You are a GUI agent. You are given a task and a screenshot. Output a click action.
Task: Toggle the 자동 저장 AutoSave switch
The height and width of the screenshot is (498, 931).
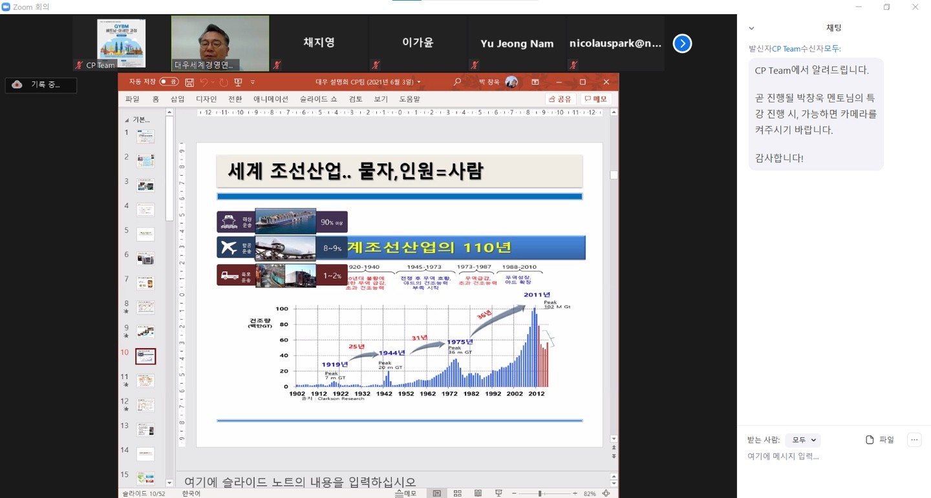coord(169,82)
